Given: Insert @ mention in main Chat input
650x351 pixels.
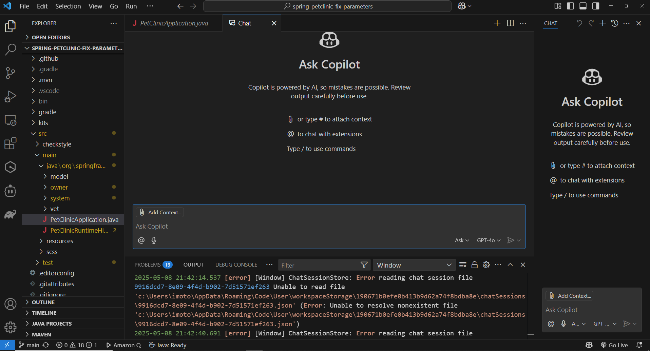Looking at the screenshot, I should [x=141, y=240].
